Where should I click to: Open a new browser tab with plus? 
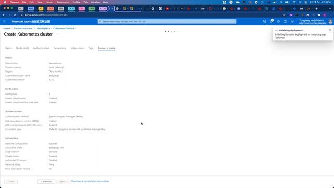[x=317, y=9]
